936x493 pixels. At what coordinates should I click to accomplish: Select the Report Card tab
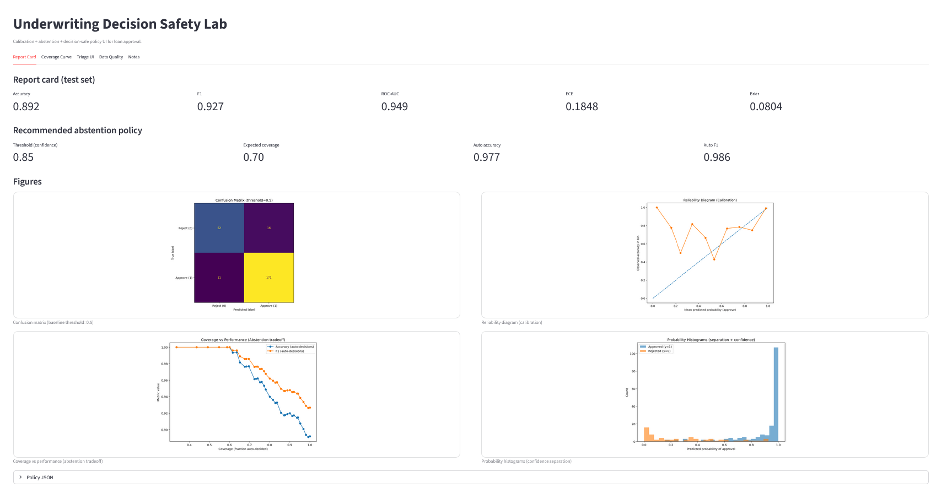point(24,57)
